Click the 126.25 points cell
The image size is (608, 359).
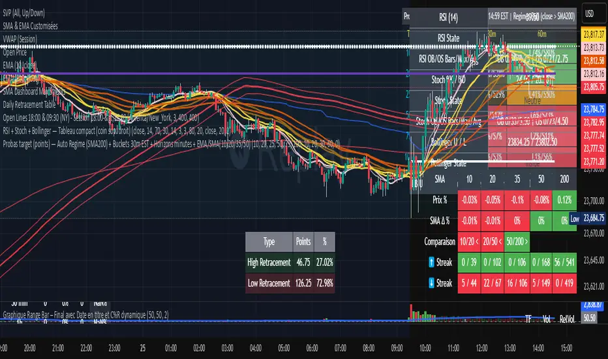303,283
